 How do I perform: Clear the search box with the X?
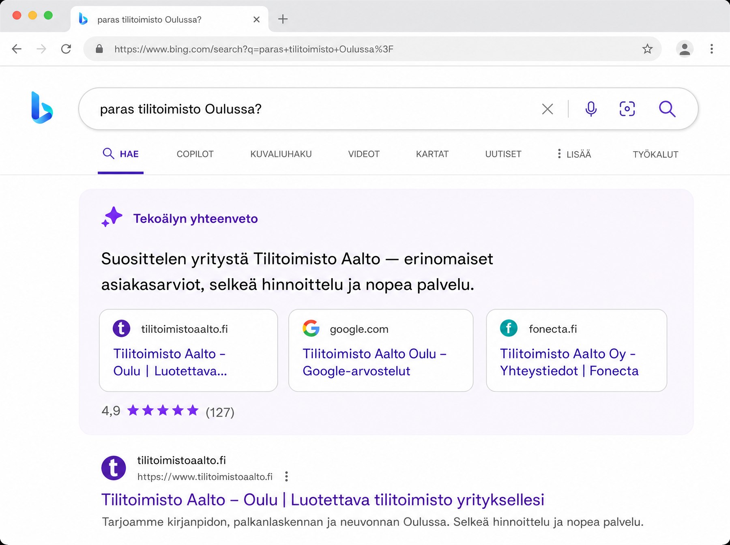[x=547, y=109]
